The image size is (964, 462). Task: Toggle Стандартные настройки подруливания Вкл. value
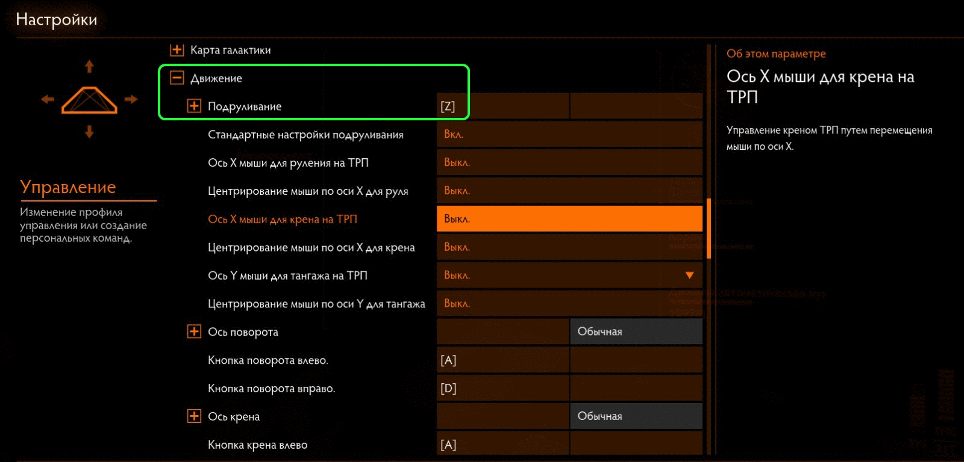coord(569,134)
